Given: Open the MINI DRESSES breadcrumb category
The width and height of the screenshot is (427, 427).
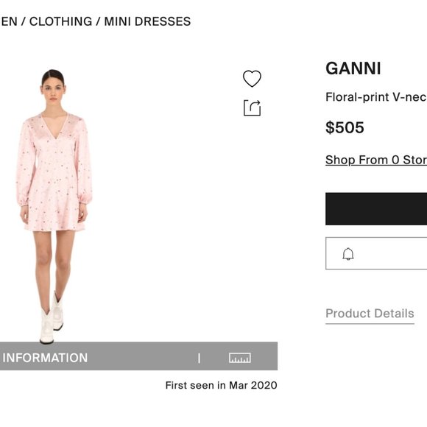Looking at the screenshot, I should 147,21.
